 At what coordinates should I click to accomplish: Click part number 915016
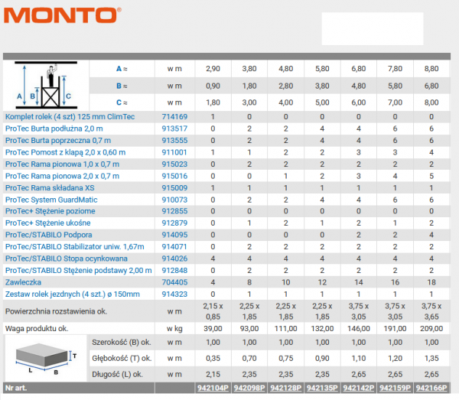point(174,176)
